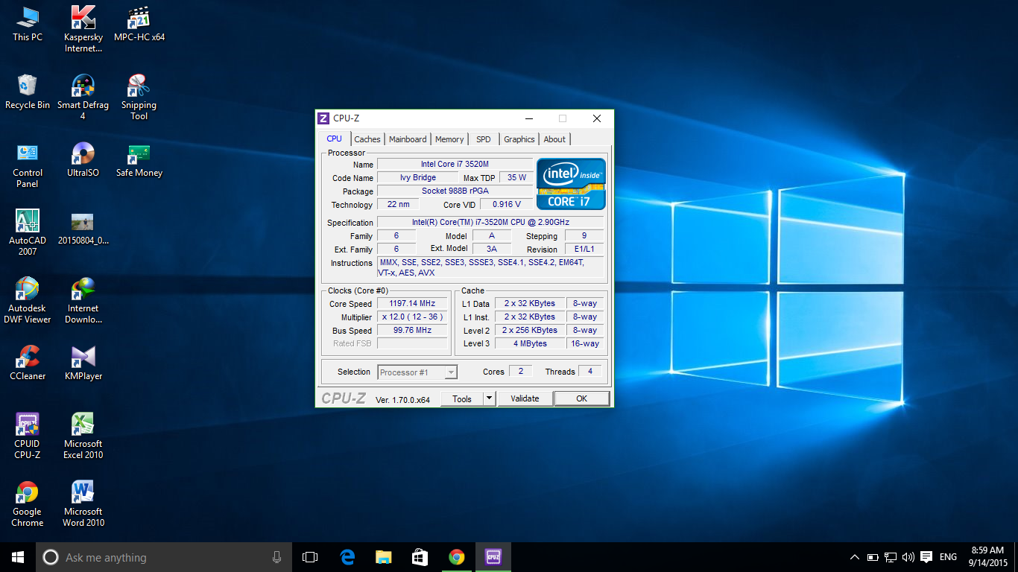Image resolution: width=1018 pixels, height=572 pixels.
Task: Open Microsoft Edge from the taskbar
Action: [347, 557]
